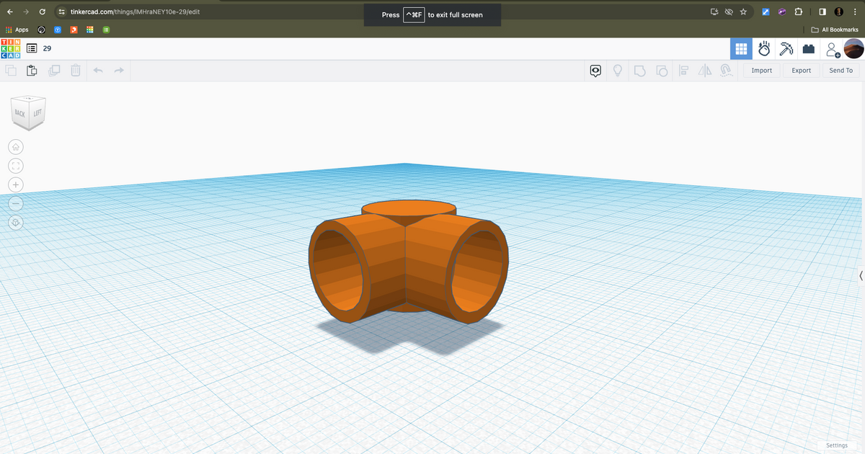
Task: Switch to the Bricks mode
Action: click(x=809, y=49)
